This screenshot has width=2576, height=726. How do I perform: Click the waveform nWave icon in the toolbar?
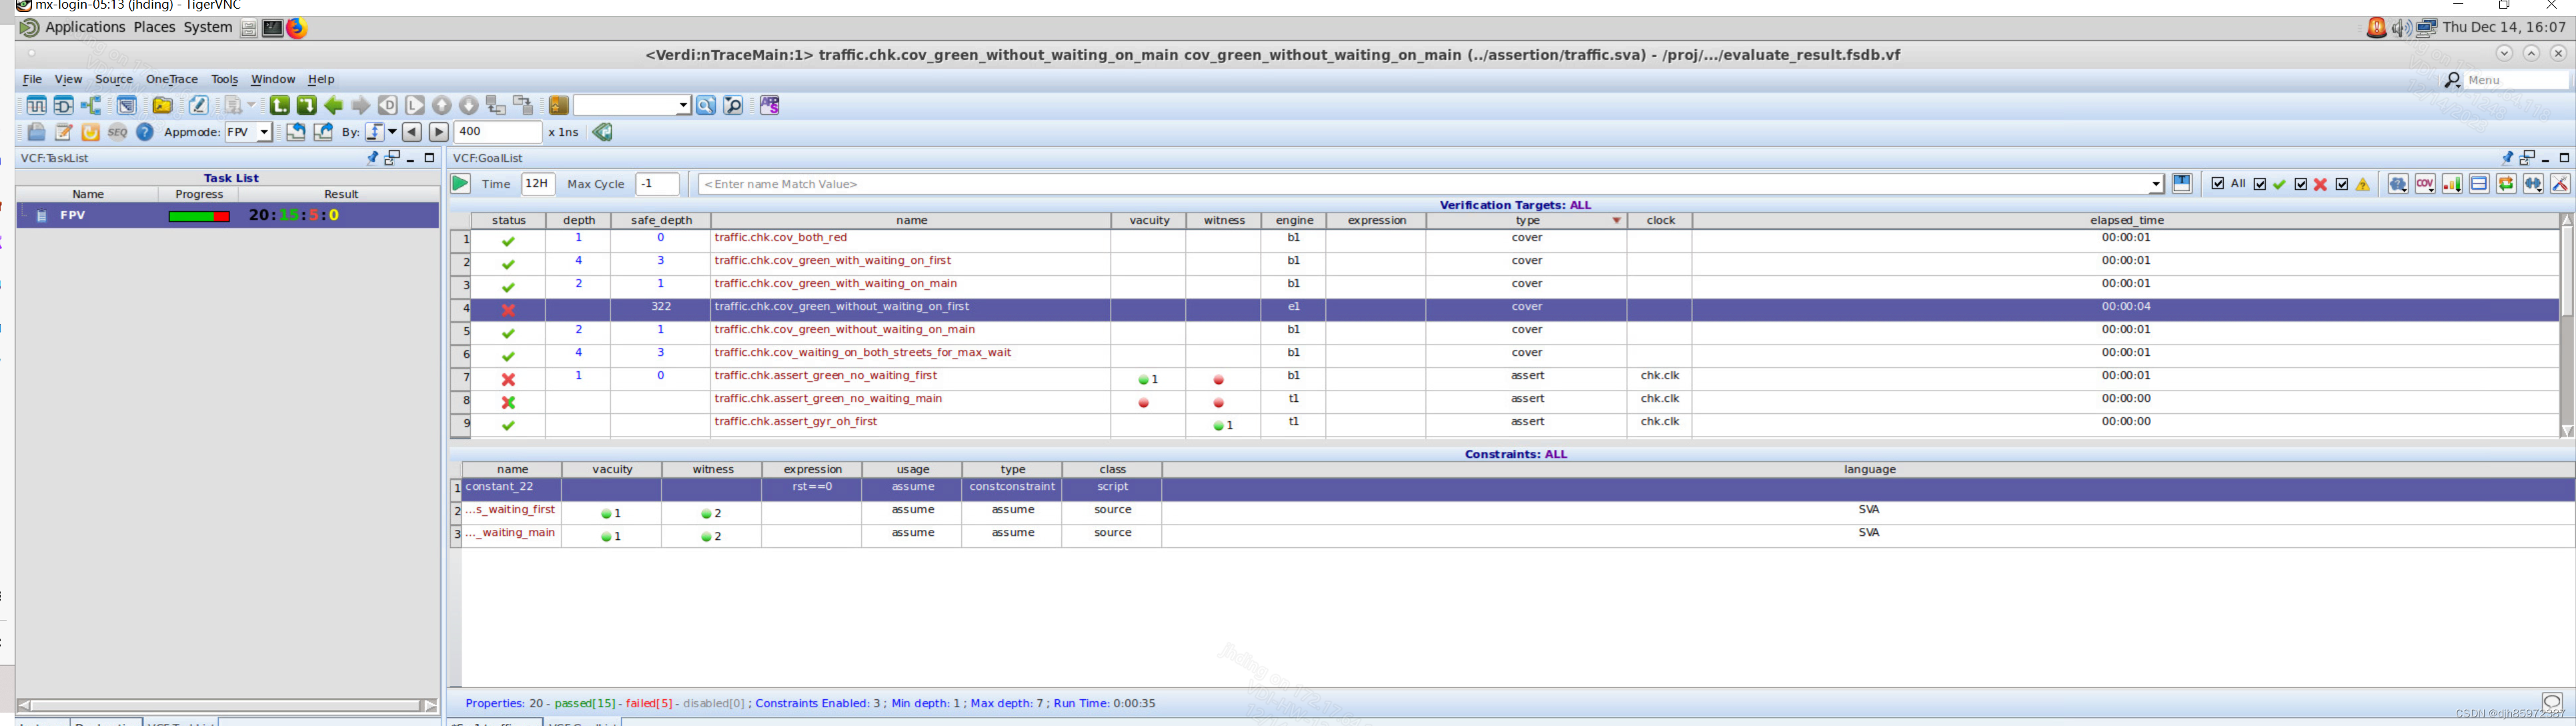coord(37,104)
